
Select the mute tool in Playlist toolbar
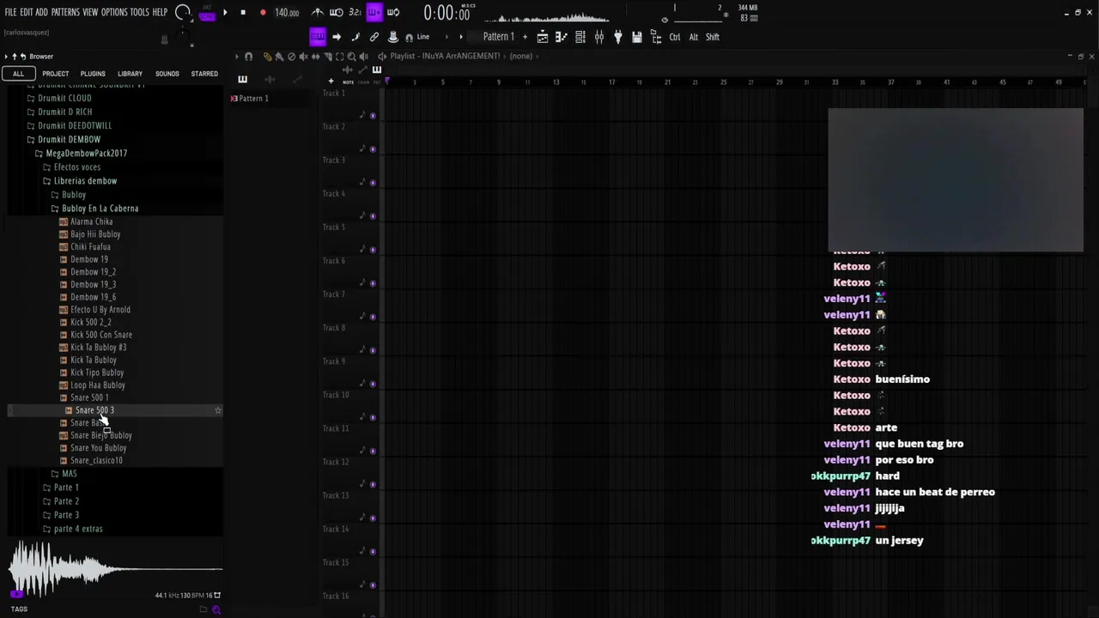[x=303, y=56]
